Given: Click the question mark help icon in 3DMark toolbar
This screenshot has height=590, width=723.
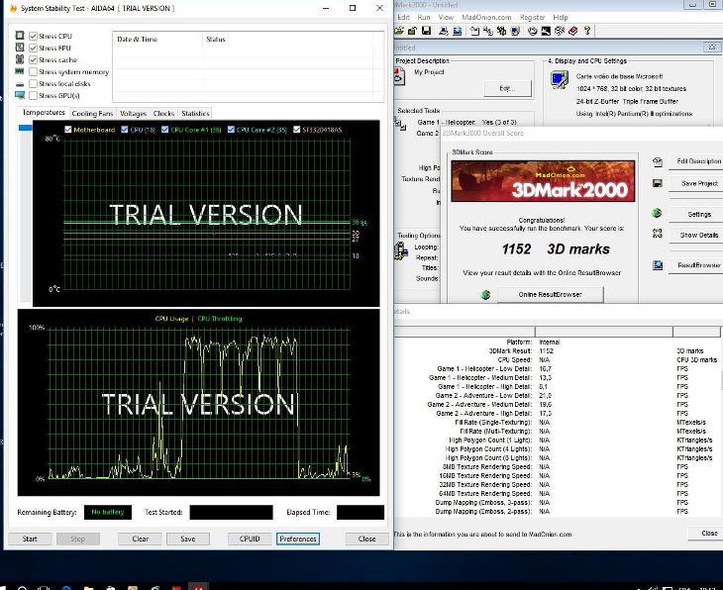Looking at the screenshot, I should tap(587, 31).
